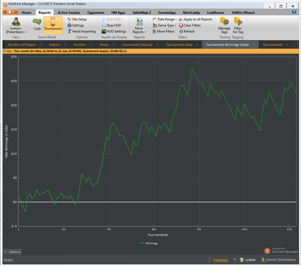
Task: Refresh the report
Action: pyautogui.click(x=187, y=31)
